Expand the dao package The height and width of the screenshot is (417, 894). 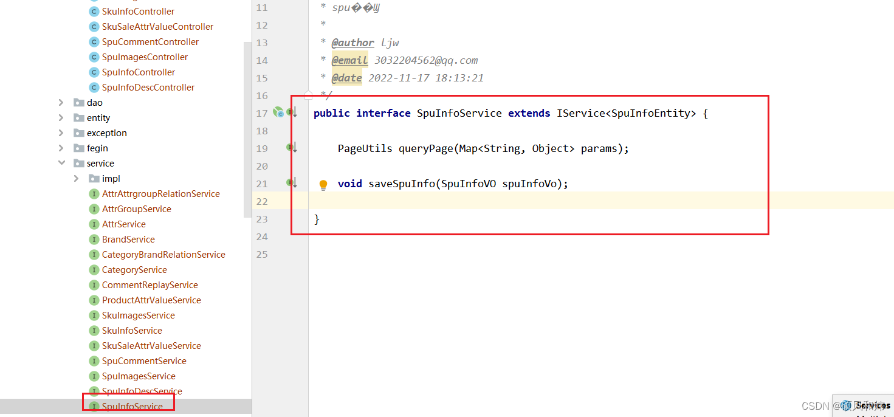(61, 103)
